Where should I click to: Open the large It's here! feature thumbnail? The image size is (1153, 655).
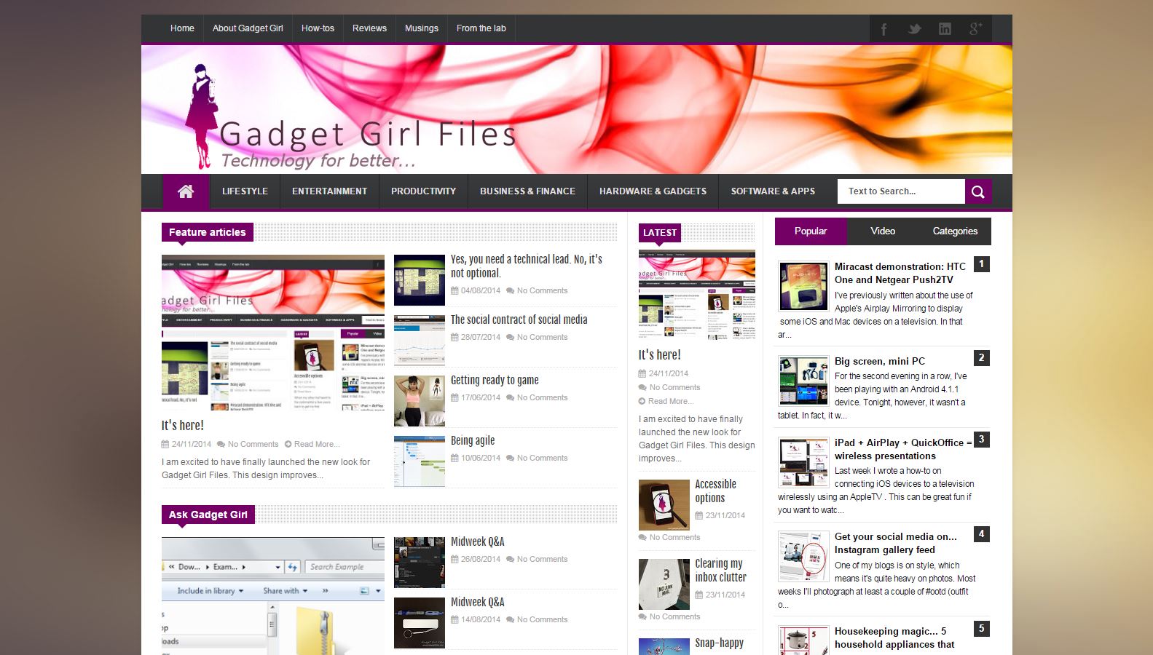[x=273, y=333]
